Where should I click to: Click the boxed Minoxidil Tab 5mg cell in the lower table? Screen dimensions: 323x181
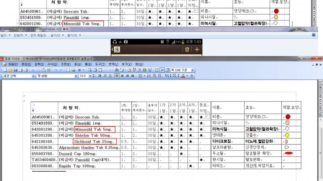[94, 129]
